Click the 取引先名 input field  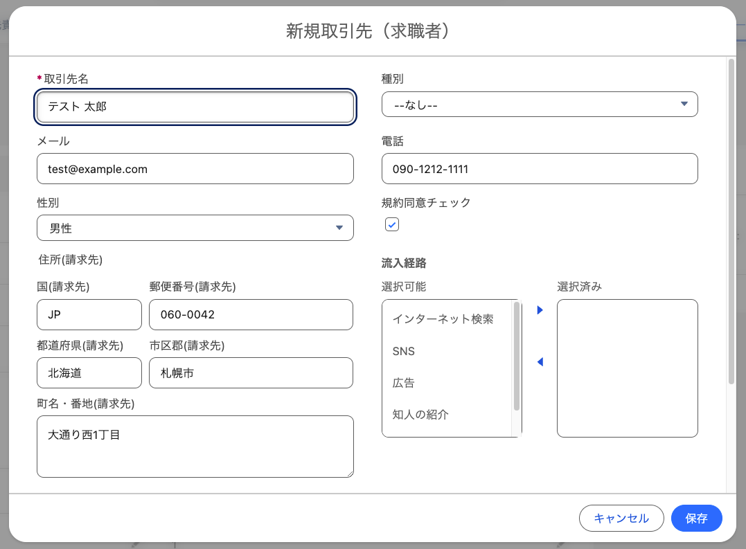click(x=195, y=107)
